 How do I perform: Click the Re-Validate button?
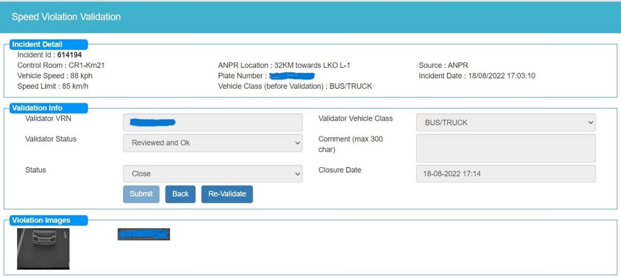(x=227, y=194)
